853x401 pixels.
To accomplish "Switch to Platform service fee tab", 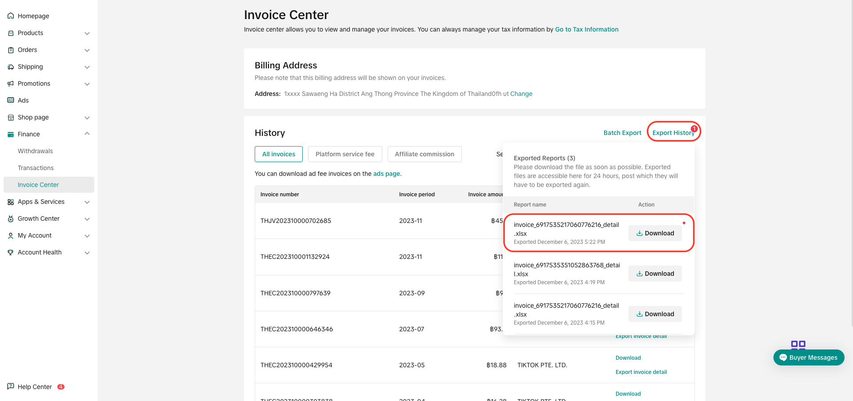I will coord(345,154).
